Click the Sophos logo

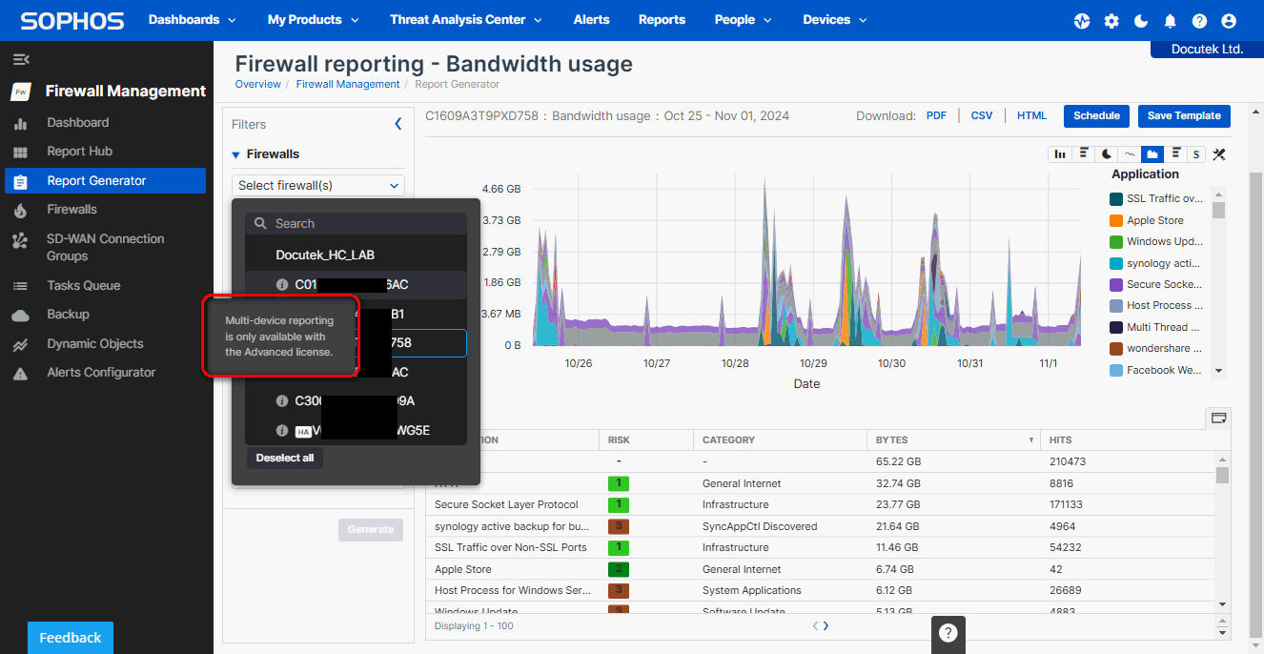[x=72, y=20]
